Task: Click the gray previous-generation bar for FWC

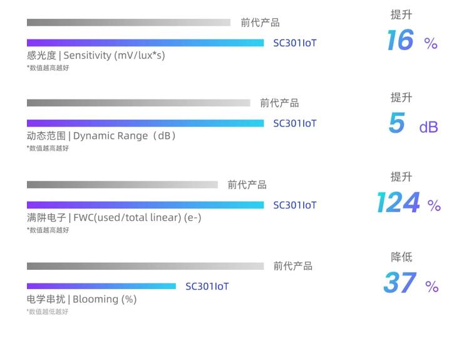Action: pos(122,185)
